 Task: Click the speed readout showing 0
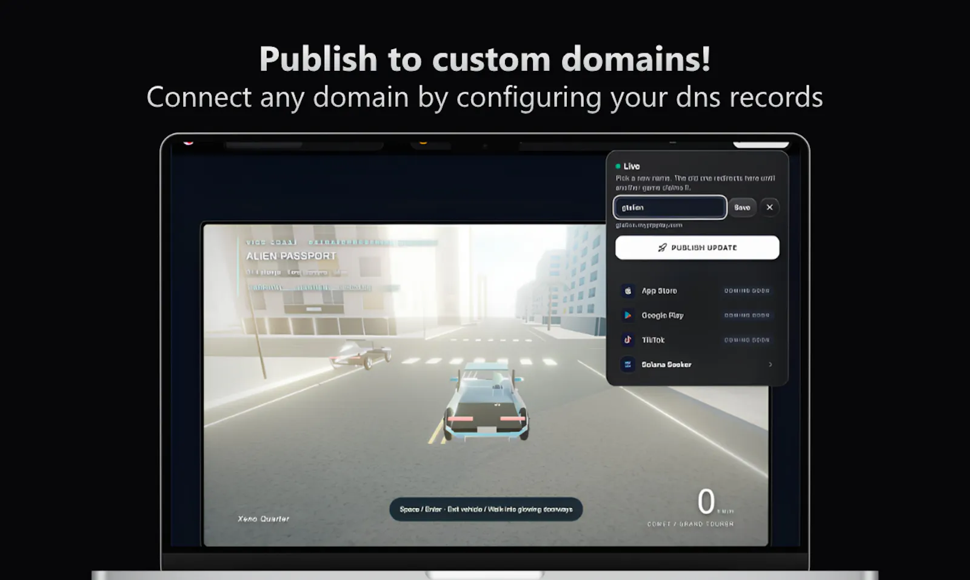point(706,502)
